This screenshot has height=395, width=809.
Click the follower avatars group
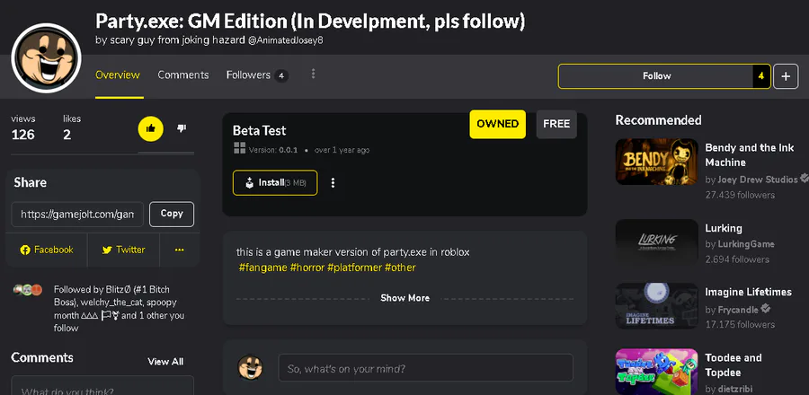27,290
